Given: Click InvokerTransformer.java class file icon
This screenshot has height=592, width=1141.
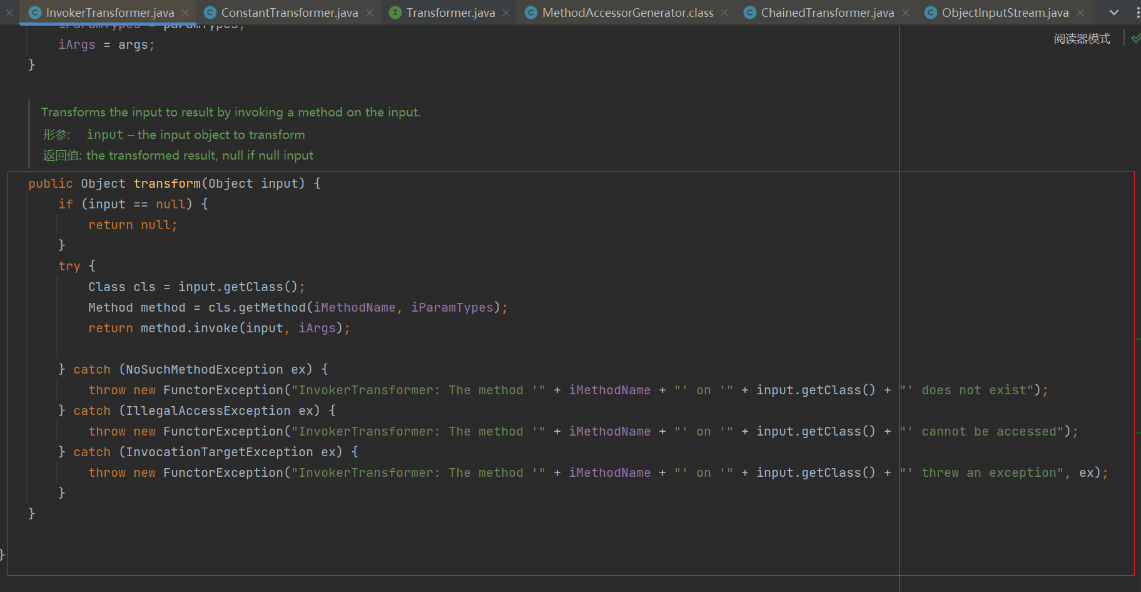Looking at the screenshot, I should click(x=35, y=13).
